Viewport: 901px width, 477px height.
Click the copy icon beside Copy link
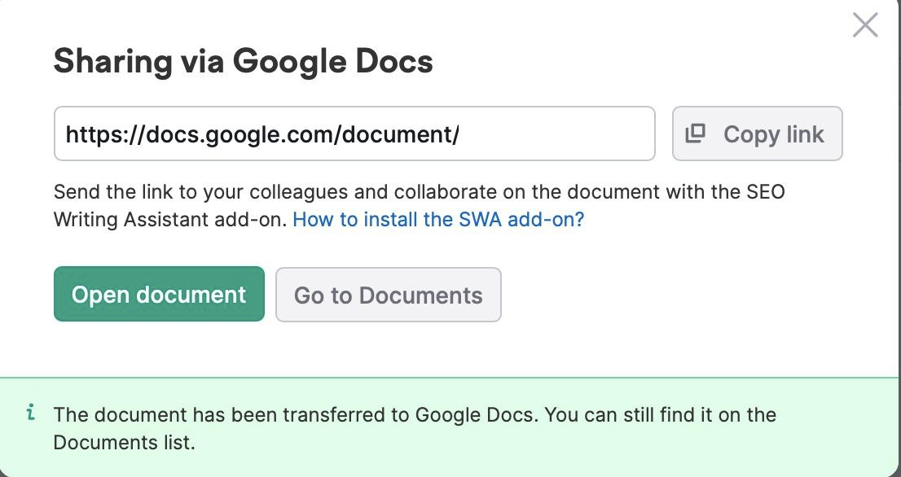pos(695,133)
